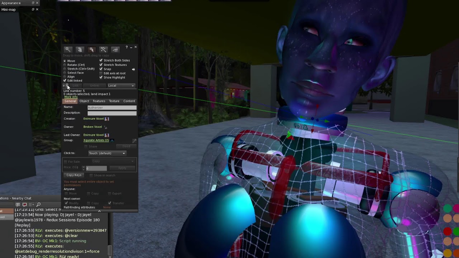Open Last Owner profile icon
This screenshot has width=459, height=258.
[107, 135]
